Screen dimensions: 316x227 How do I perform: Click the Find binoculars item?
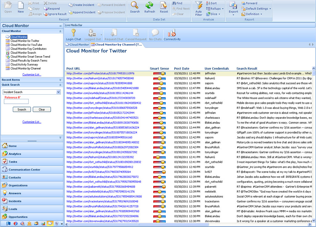coord(177,3)
